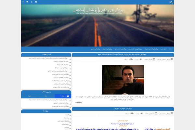Select the هفته (week) top-posts tab
Screen dimensions: 195x130
coord(63,96)
